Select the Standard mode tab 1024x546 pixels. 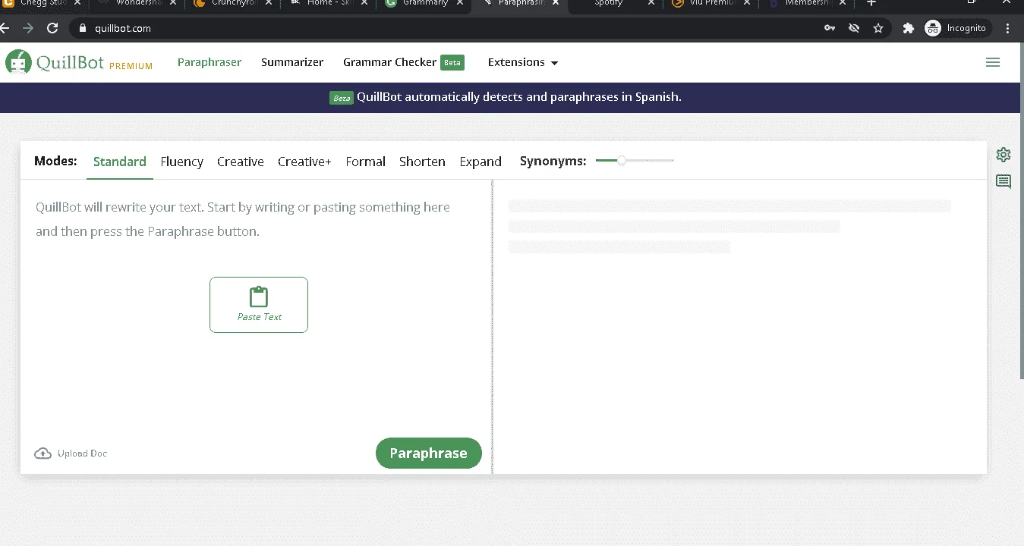(x=120, y=162)
